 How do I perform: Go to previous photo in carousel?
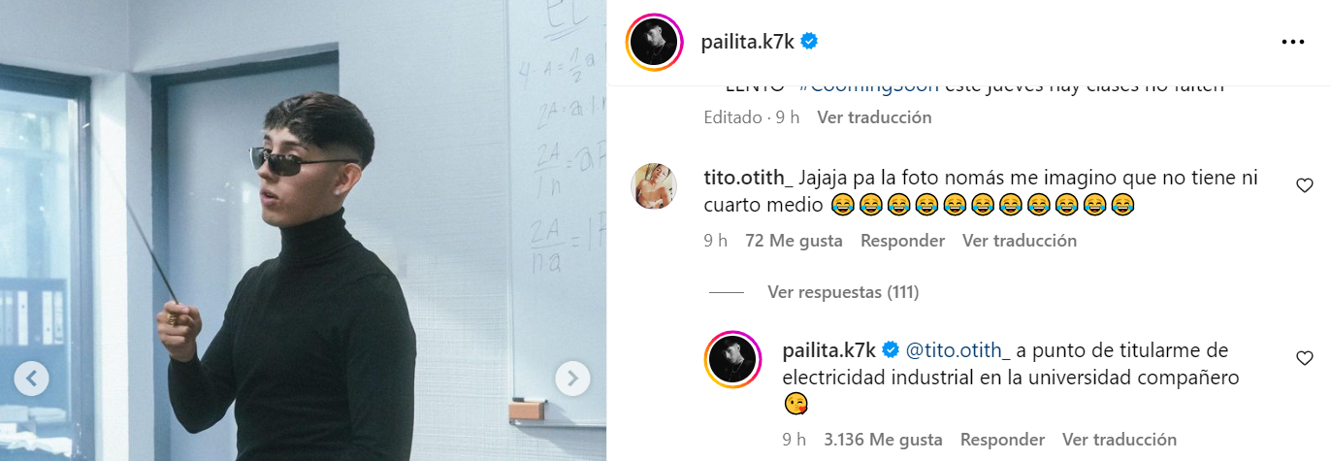pyautogui.click(x=31, y=378)
